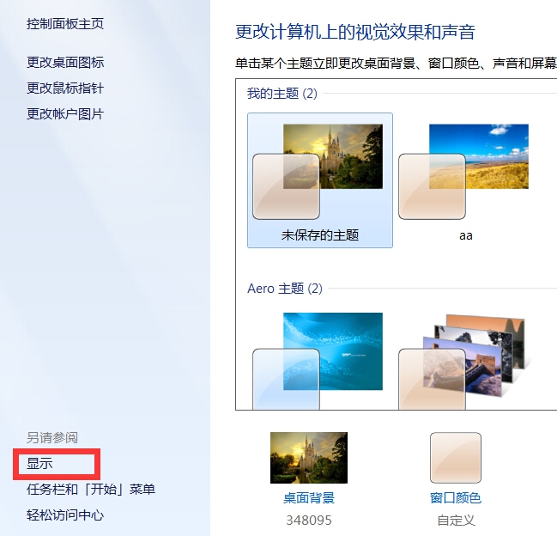
Task: Click the 桌面背景 text link
Action: click(309, 498)
